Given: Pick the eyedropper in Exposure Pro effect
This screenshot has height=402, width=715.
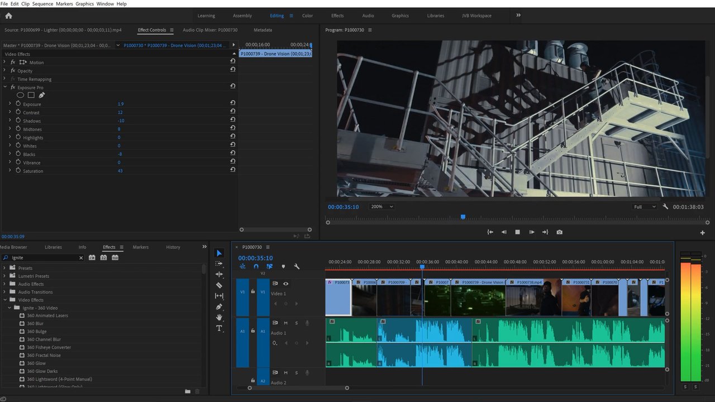Looking at the screenshot, I should [x=41, y=95].
